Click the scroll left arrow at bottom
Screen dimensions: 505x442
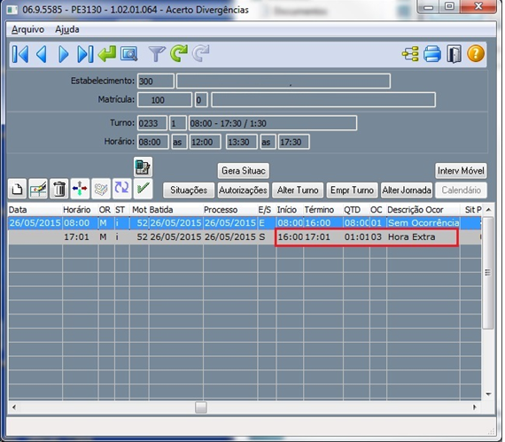14,407
